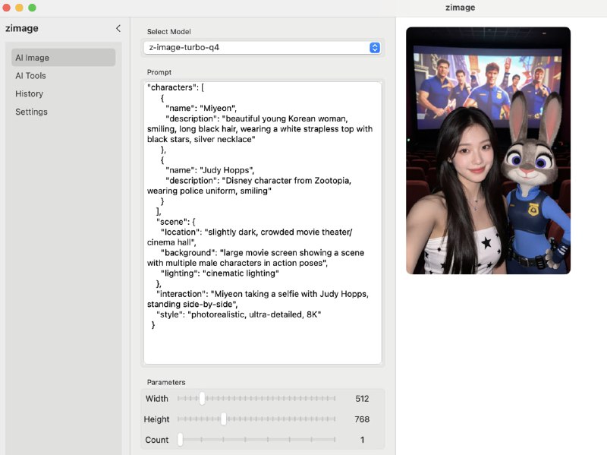Viewport: 607px width, 455px height.
Task: Click the generated selfie image preview
Action: point(490,150)
